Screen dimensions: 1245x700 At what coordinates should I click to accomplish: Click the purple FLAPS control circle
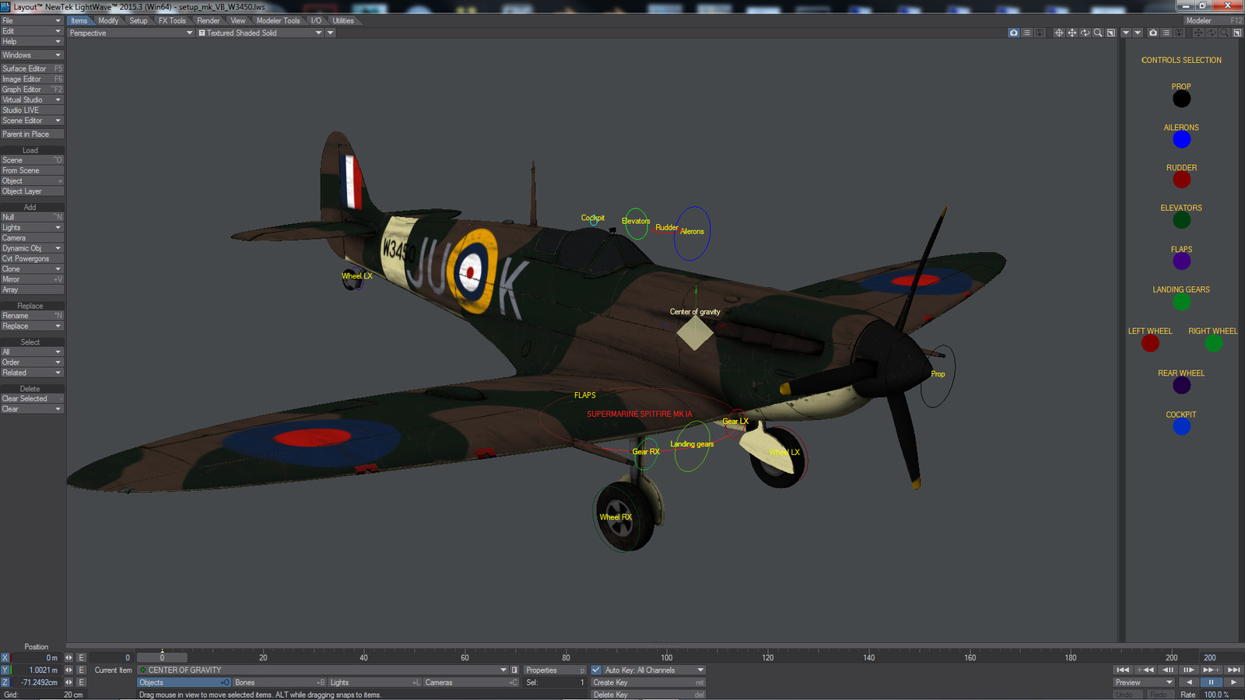(1181, 261)
